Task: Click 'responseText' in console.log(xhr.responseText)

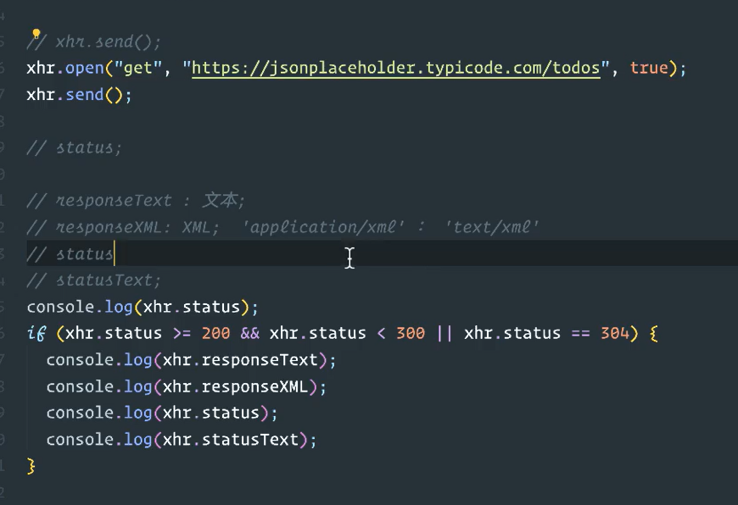Action: [x=260, y=360]
